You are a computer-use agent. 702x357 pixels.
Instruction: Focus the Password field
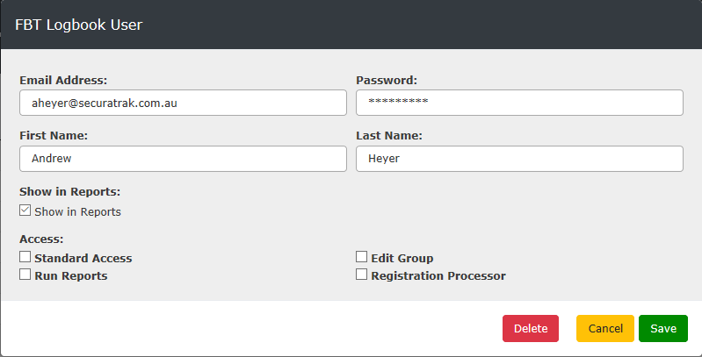pos(519,103)
